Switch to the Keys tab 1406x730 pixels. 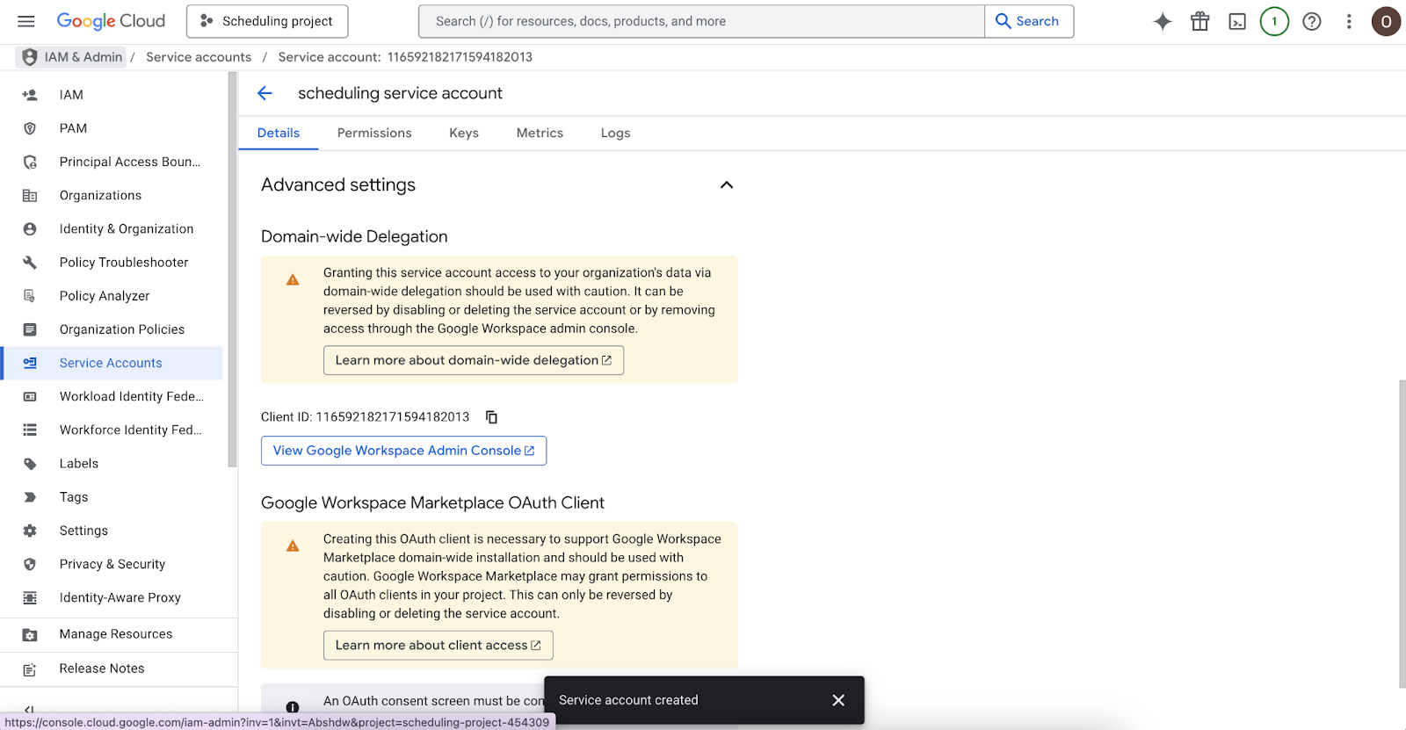(x=464, y=133)
